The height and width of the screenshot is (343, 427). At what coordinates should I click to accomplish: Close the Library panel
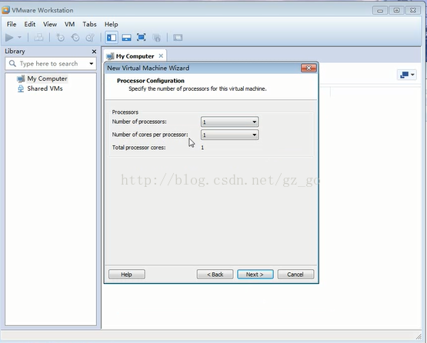click(94, 52)
